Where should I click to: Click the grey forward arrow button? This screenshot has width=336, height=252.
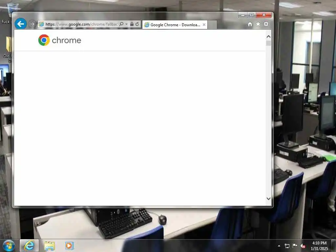32,24
